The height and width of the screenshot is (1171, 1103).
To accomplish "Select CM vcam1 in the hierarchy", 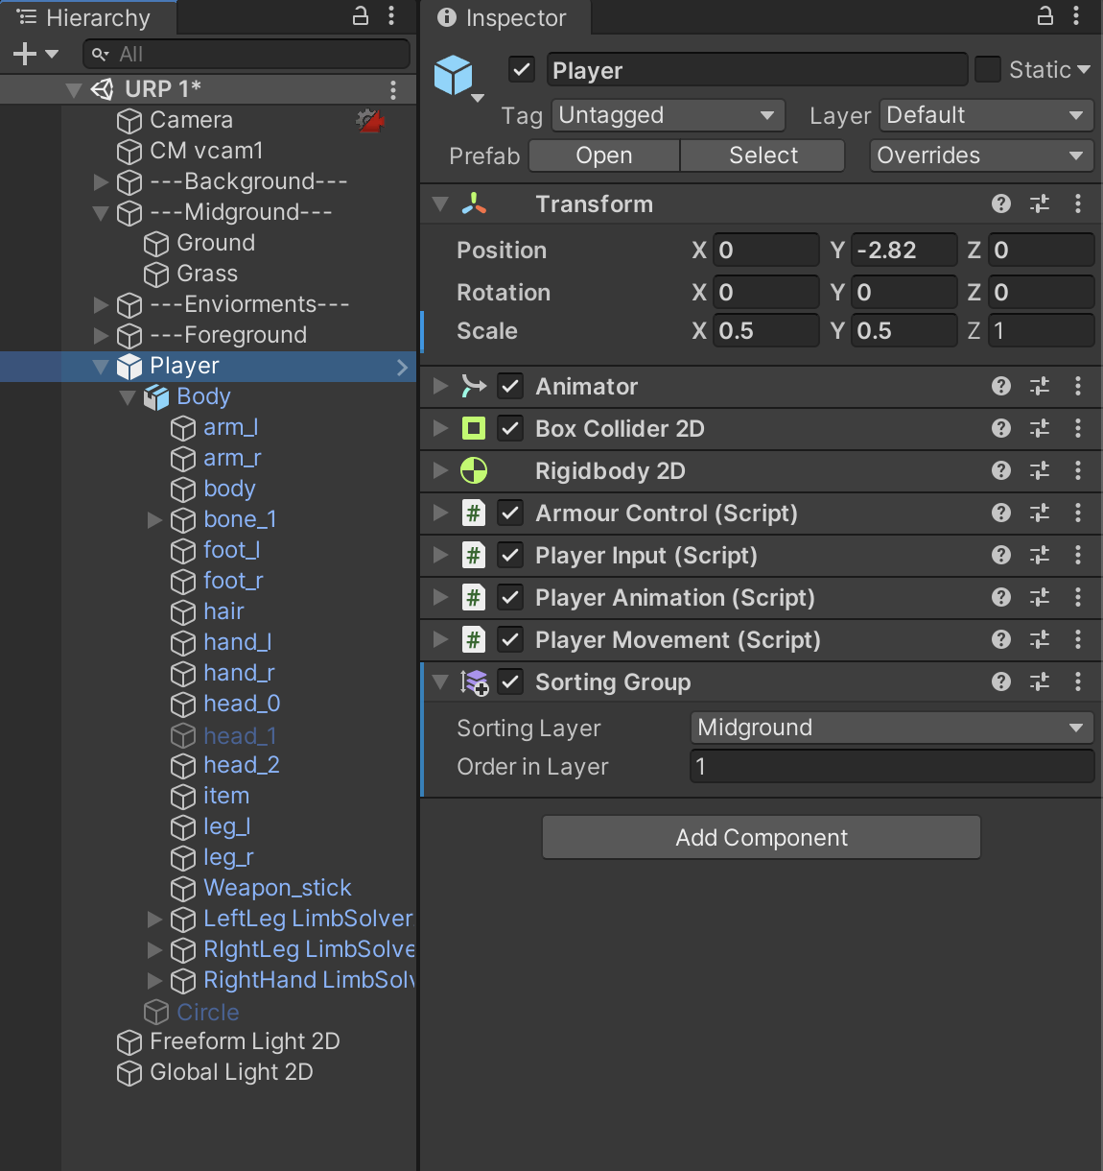I will [x=206, y=151].
